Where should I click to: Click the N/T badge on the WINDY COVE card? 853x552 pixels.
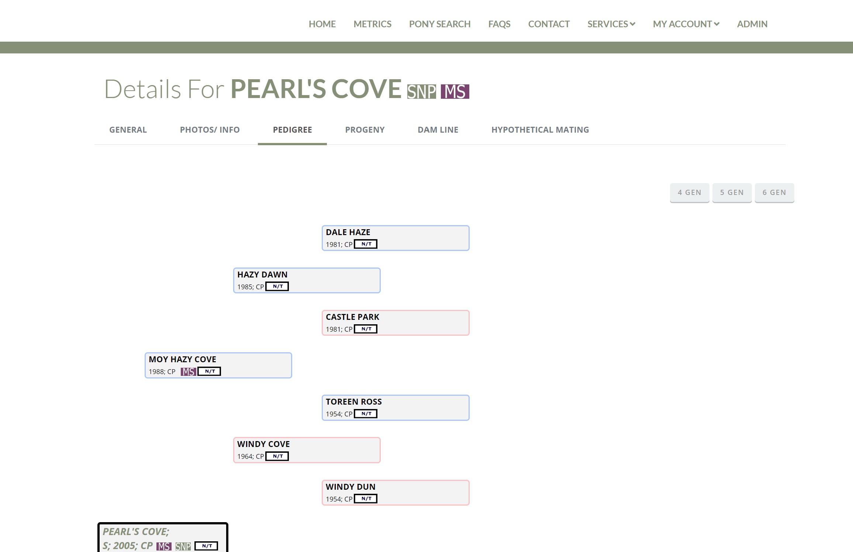tap(277, 456)
